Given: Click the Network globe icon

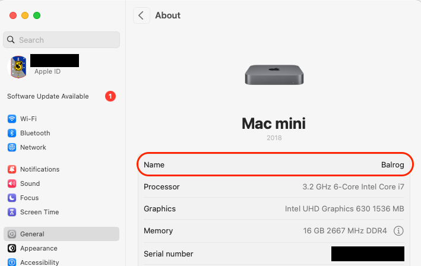Looking at the screenshot, I should pos(12,147).
